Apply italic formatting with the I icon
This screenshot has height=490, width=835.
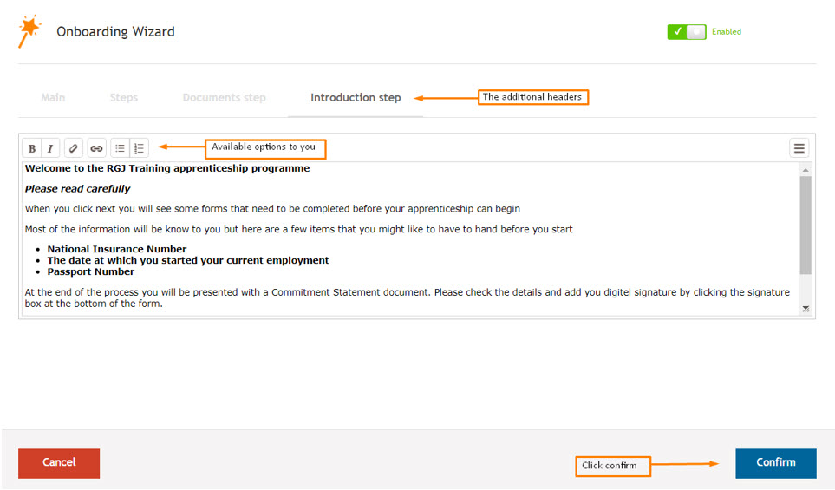point(50,148)
